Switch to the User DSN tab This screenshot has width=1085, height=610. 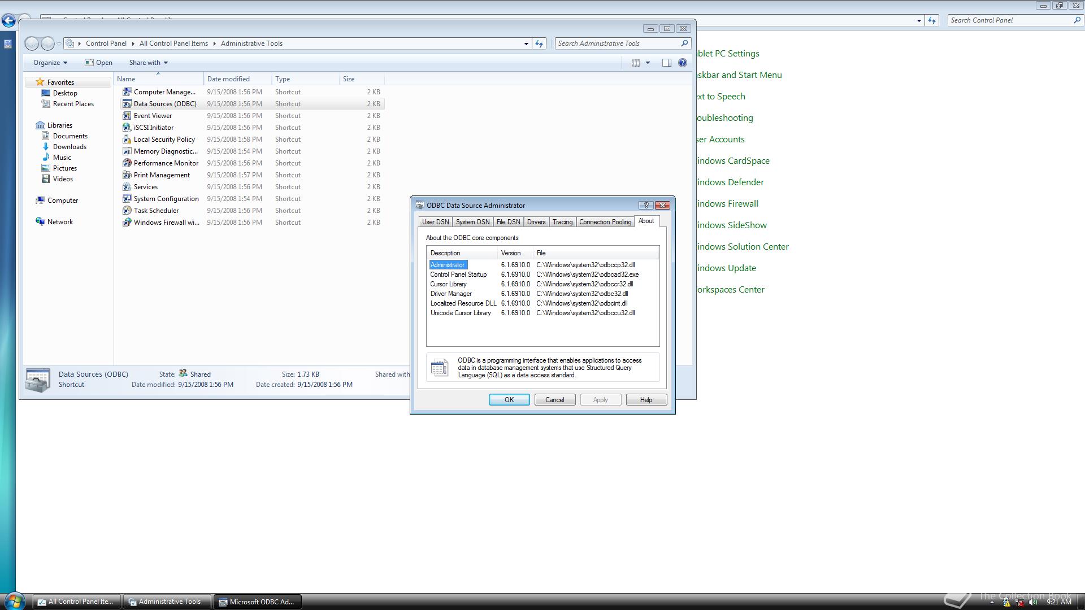click(x=436, y=222)
